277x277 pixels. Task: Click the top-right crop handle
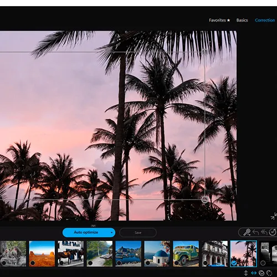pos(204,52)
